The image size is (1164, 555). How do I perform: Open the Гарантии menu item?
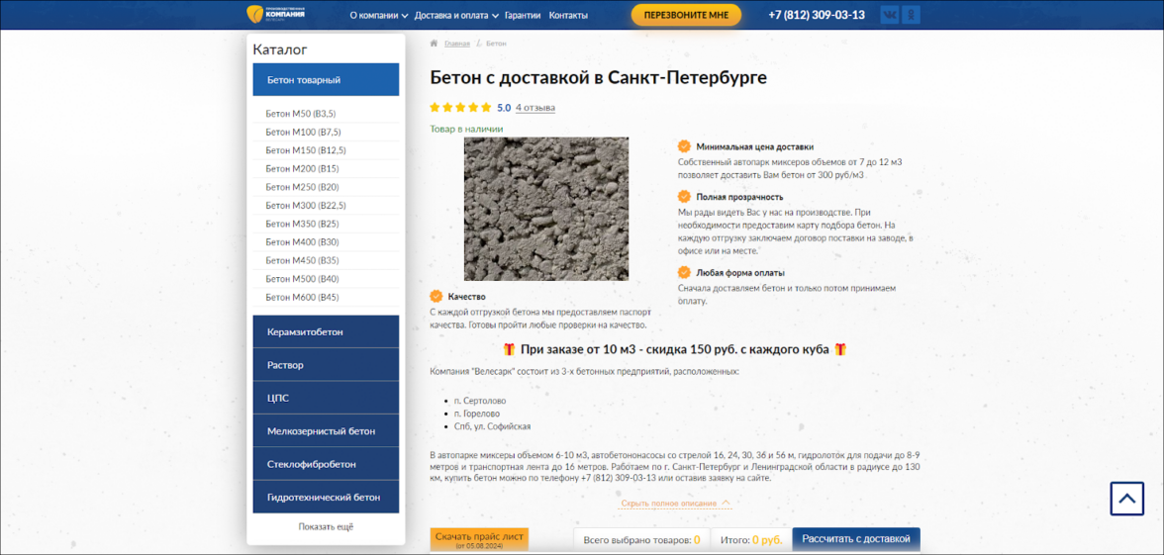[523, 16]
